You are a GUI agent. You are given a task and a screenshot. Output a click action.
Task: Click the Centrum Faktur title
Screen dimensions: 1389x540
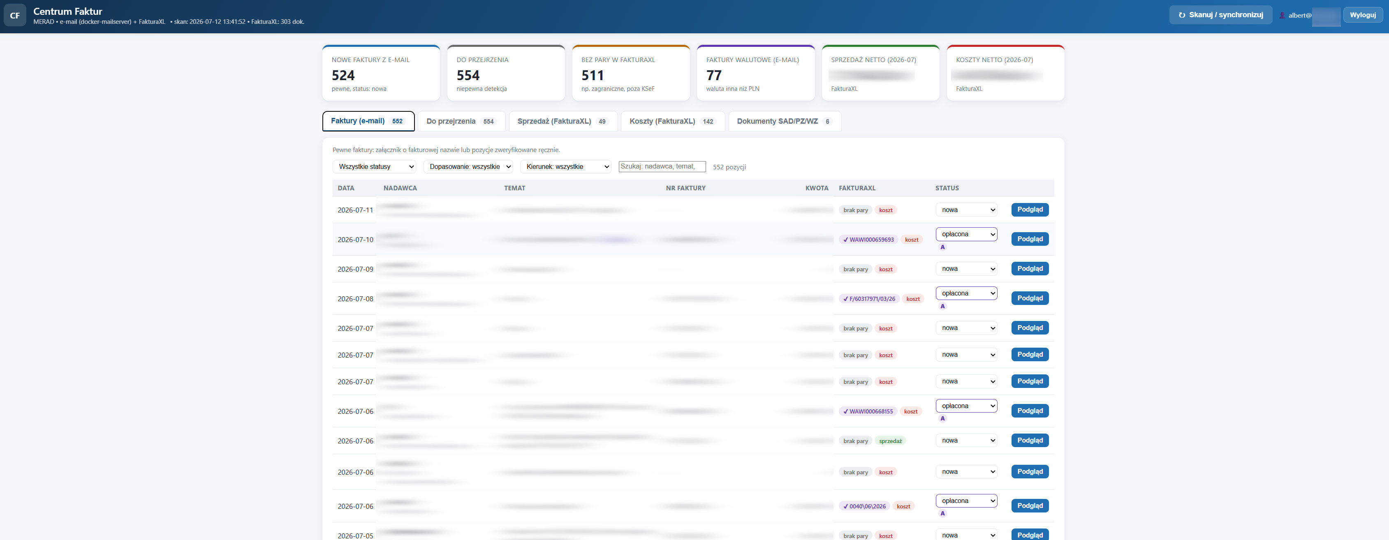[68, 12]
